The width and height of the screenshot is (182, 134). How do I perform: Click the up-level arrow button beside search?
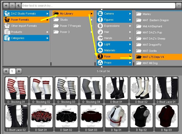pyautogui.click(x=18, y=6)
